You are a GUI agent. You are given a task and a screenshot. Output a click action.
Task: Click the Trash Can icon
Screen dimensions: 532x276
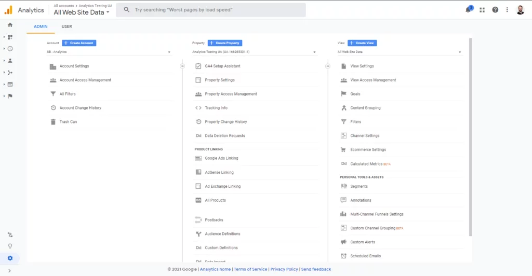(x=54, y=121)
